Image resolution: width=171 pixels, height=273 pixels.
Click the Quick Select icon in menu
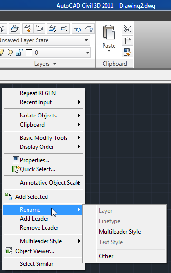(16, 169)
